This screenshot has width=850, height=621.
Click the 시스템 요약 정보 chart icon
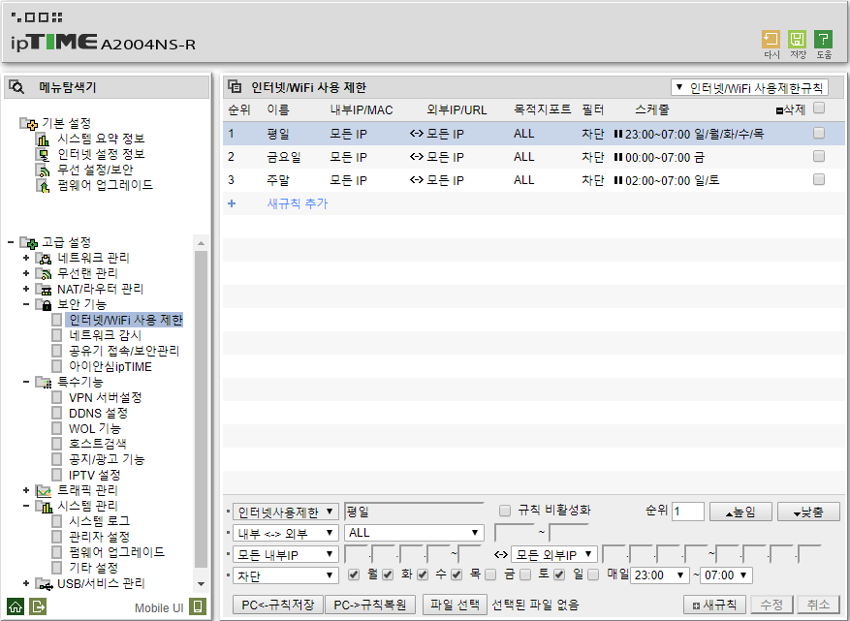[x=43, y=140]
